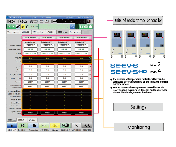Open the MONITOR graph icon

(x=44, y=126)
